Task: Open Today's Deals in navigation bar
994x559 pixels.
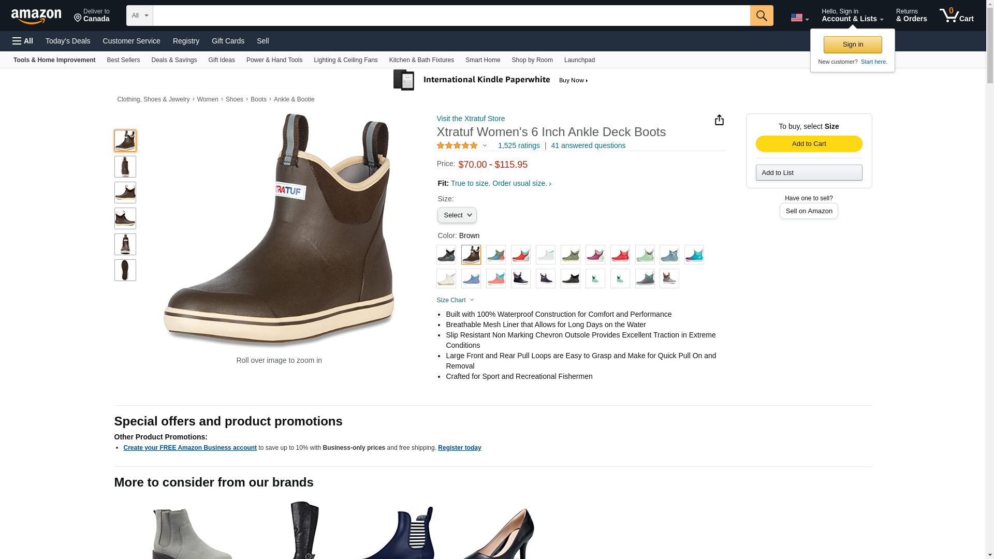Action: click(68, 41)
